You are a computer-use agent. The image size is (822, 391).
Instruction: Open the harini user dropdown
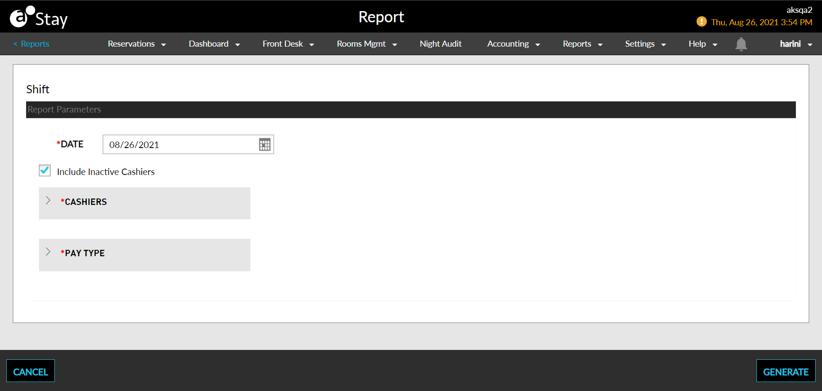(795, 44)
